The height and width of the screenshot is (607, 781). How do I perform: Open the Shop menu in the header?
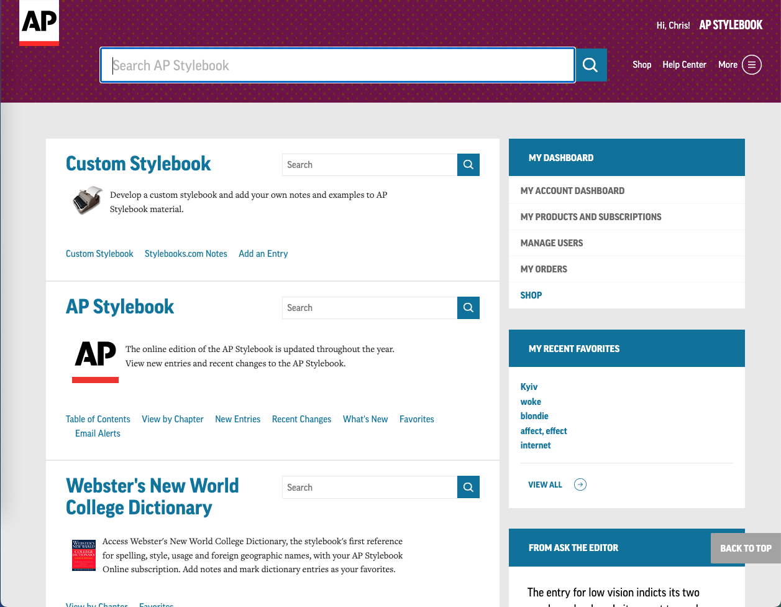(x=642, y=65)
